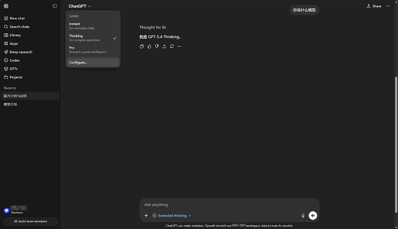Viewport: 398px width, 229px height.
Task: Select the Thinking model option
Action: click(93, 38)
